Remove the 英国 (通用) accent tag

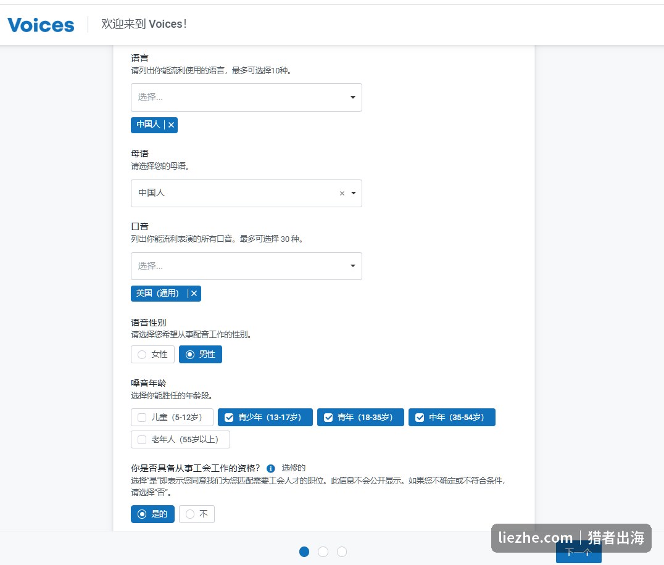[x=194, y=293]
